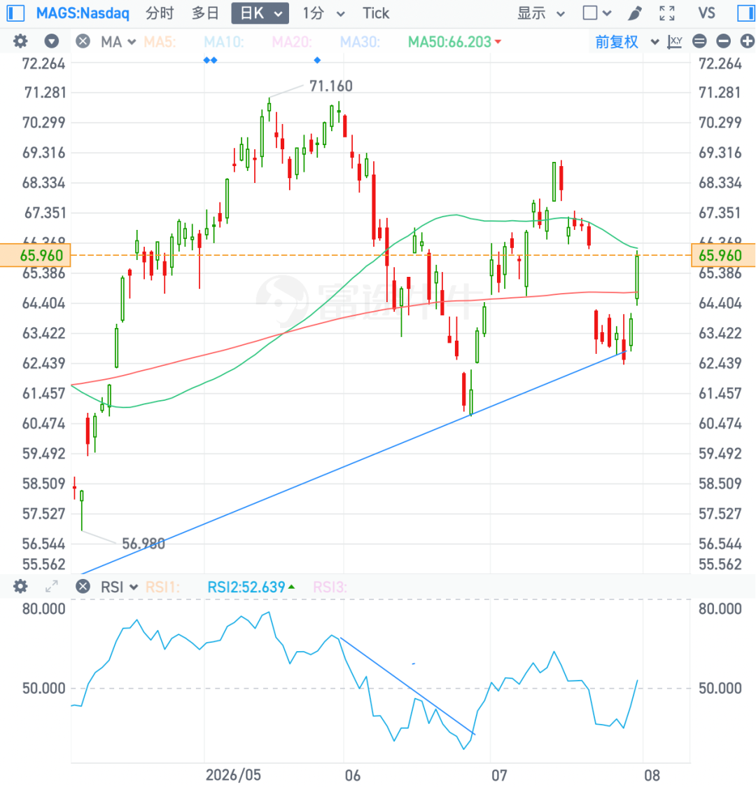Zoom out chart with minus icon
Screen dimensions: 756x792
tap(723, 41)
